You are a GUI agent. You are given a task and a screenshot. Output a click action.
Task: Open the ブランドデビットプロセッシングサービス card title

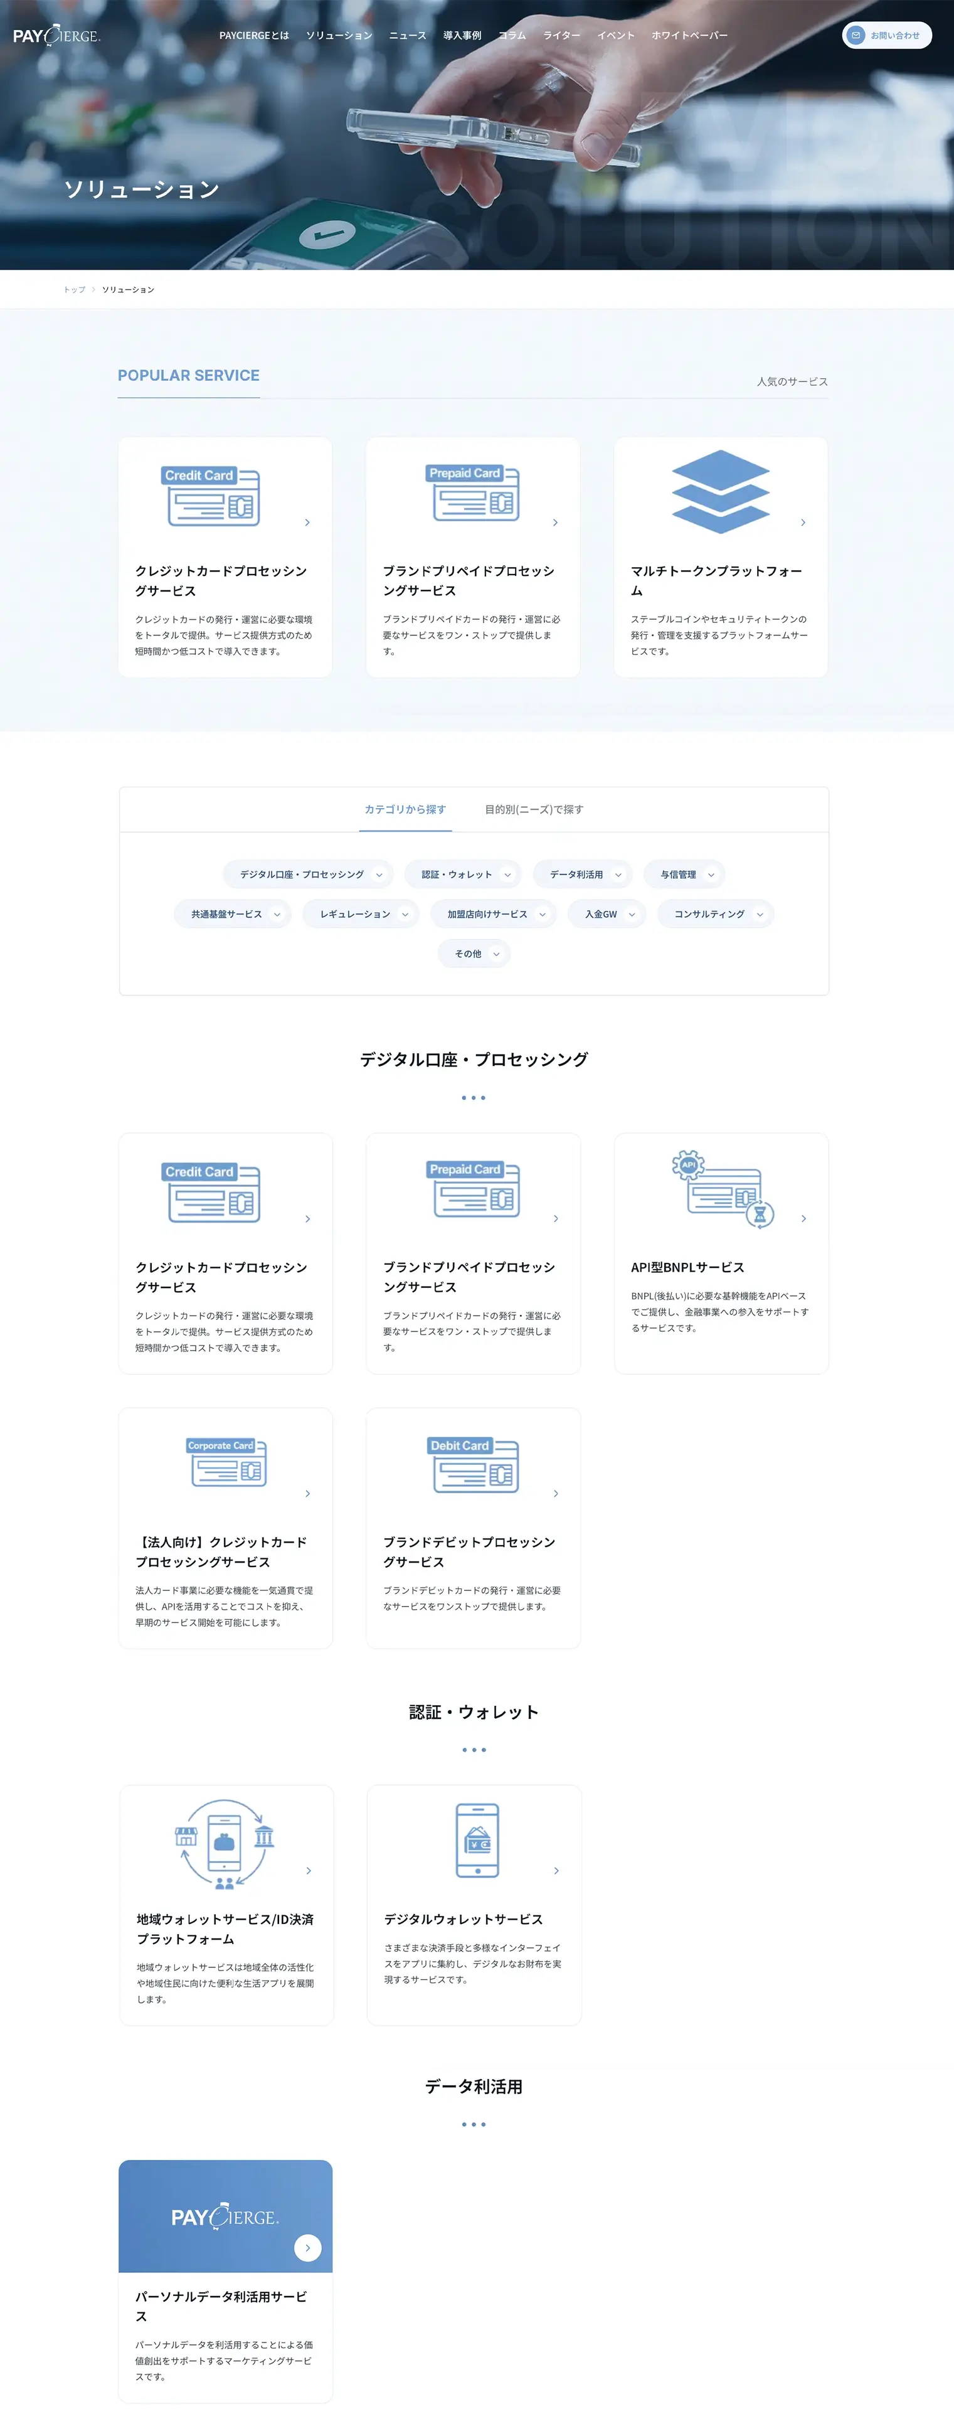[x=470, y=1551]
